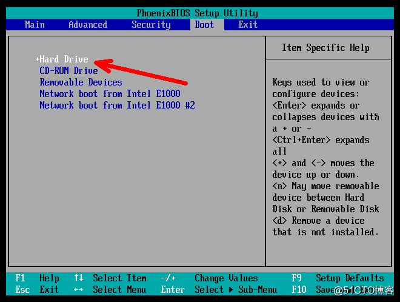The width and height of the screenshot is (400, 302).
Task: Open the Security tab
Action: [x=151, y=25]
